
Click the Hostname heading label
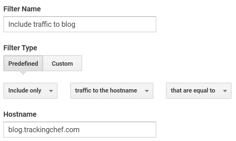[x=20, y=114]
